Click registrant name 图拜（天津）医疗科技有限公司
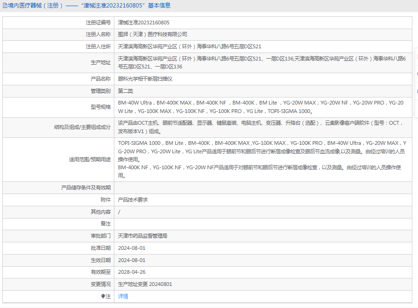The width and height of the screenshot is (418, 308). (x=152, y=34)
